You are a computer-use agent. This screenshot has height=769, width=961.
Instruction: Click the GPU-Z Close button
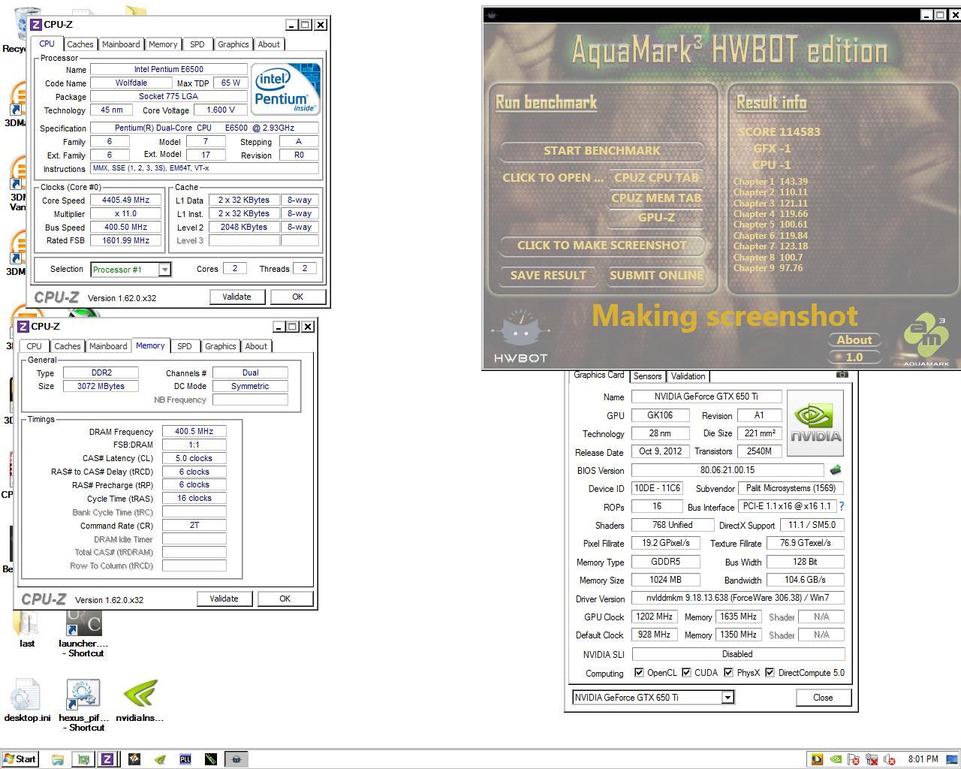point(823,698)
